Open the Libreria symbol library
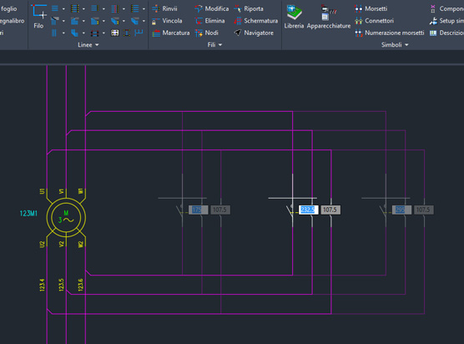The width and height of the screenshot is (464, 344). coord(294,17)
